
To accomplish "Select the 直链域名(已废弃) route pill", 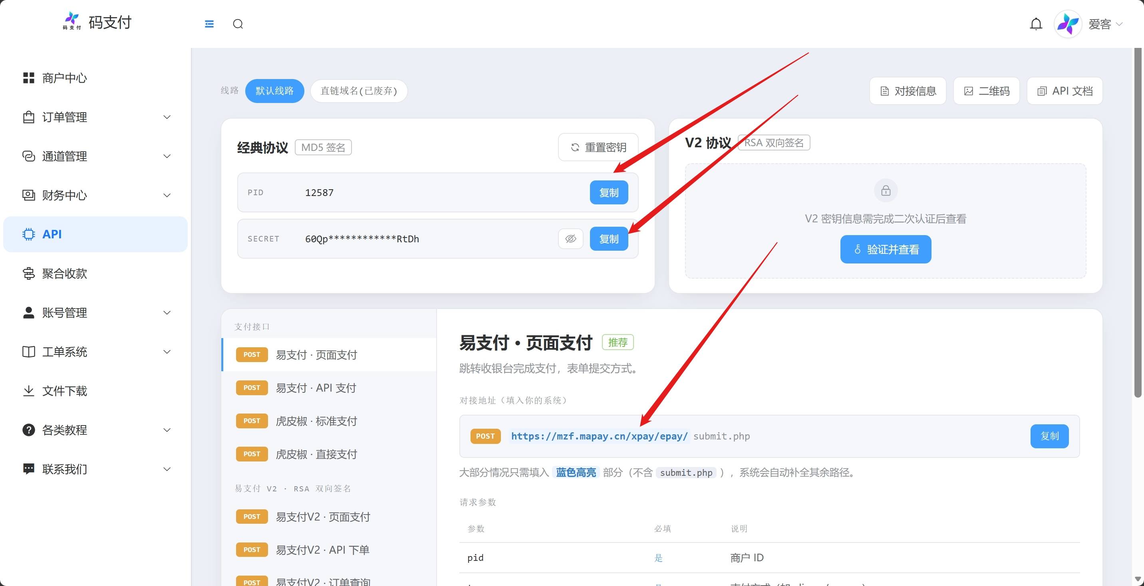I will pos(359,91).
